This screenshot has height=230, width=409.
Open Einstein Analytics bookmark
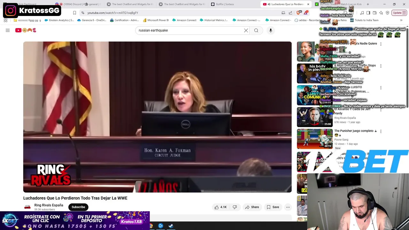pos(59,20)
